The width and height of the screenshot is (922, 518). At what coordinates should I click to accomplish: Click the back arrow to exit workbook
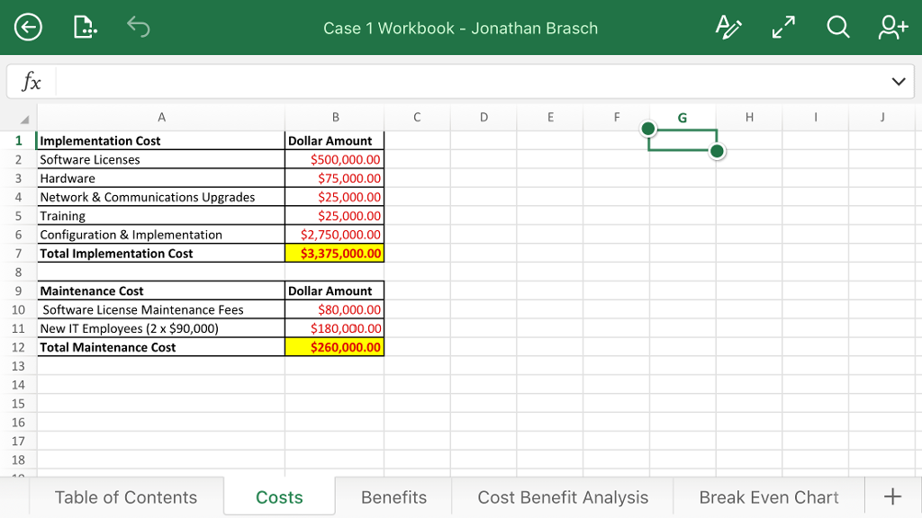(x=28, y=27)
